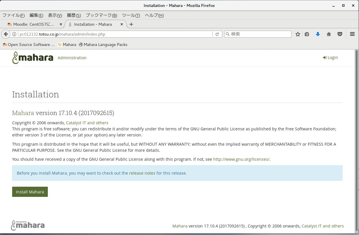Click the Mahara link in the version heading
359x235 pixels.
pyautogui.click(x=23, y=113)
